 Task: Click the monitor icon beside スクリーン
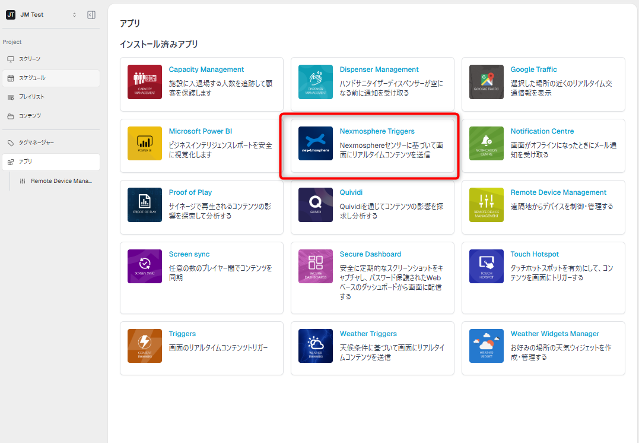[11, 59]
